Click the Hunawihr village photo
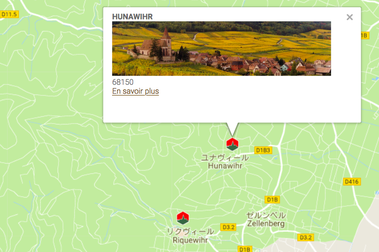This screenshot has height=252, width=379. point(222,48)
